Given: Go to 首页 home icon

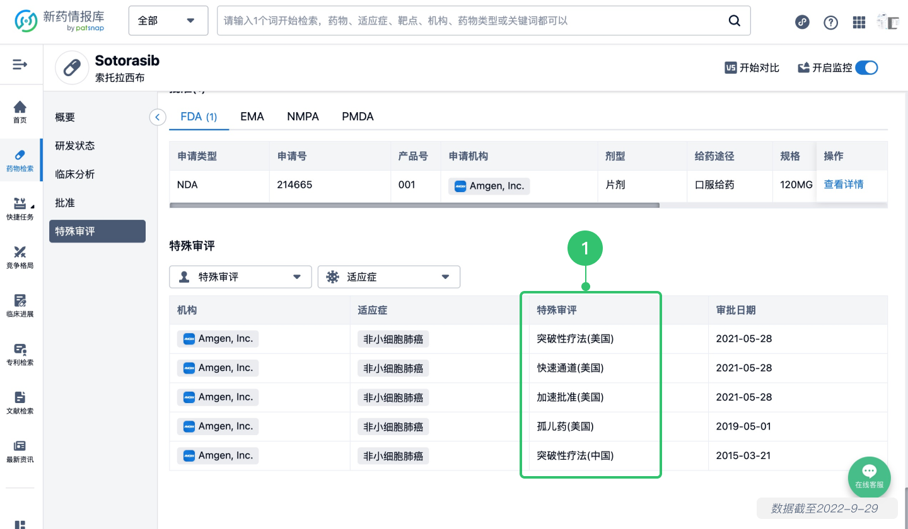Looking at the screenshot, I should tap(20, 111).
